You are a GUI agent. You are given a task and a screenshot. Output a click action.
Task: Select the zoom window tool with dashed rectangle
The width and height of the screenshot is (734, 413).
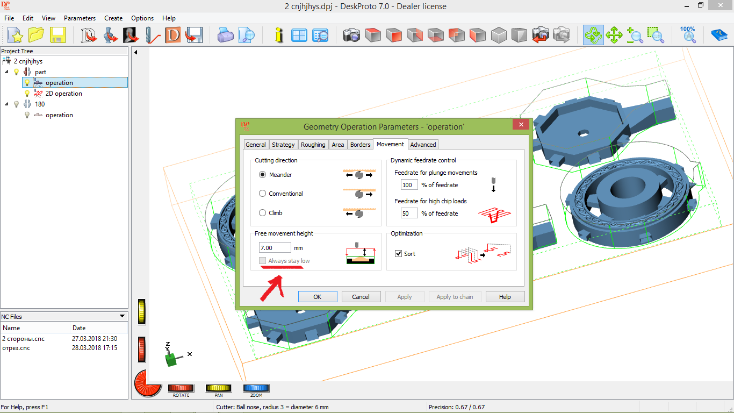pyautogui.click(x=656, y=35)
